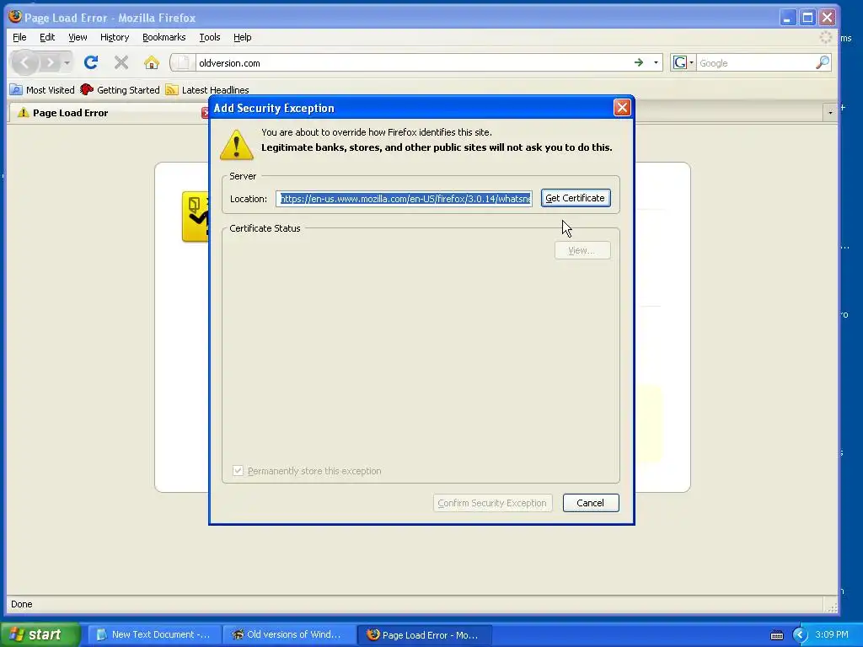Open the address bar URL history dropdown
The image size is (863, 647).
point(656,62)
